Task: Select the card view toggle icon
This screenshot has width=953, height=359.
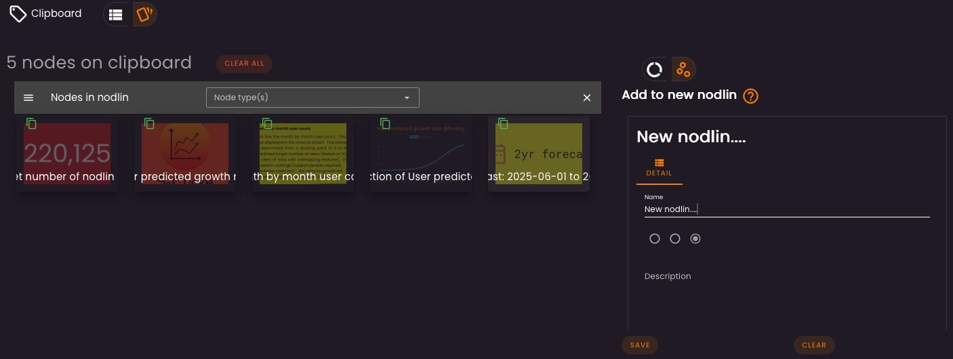Action: point(144,14)
